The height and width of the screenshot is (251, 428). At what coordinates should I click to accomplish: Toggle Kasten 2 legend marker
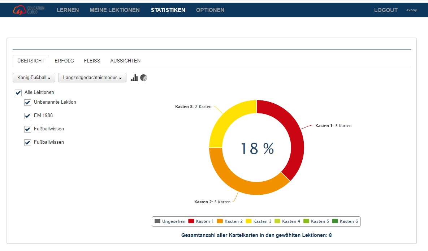[x=220, y=221]
